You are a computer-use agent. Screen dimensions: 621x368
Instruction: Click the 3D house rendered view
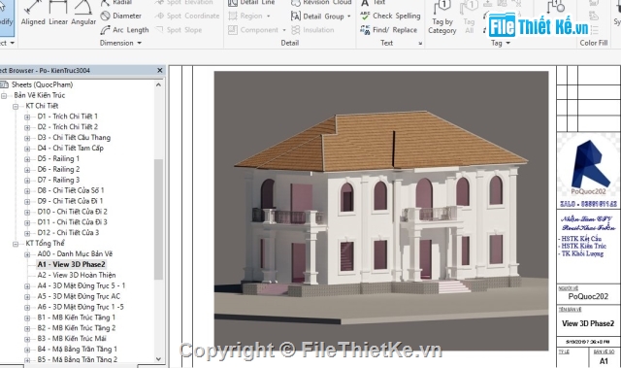(381, 211)
